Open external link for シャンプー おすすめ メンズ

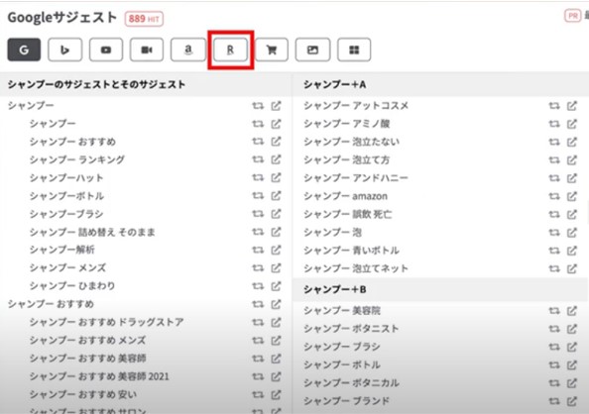276,340
